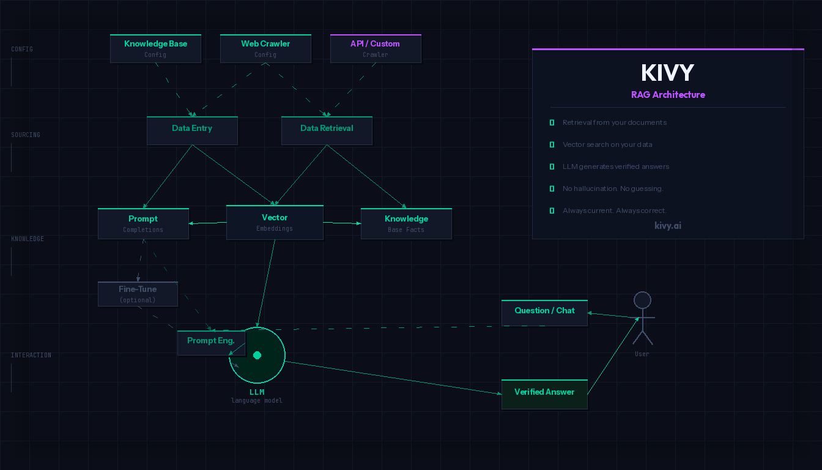This screenshot has width=822, height=470.
Task: Select the 'Knowledge Base Facts' node
Action: (x=406, y=223)
